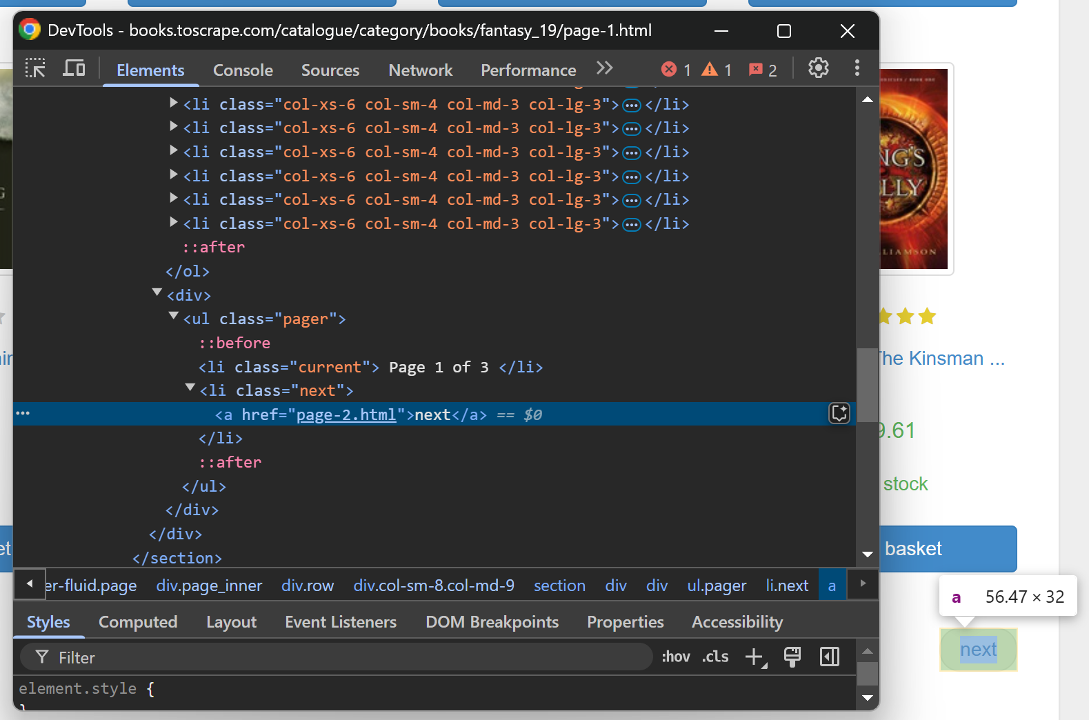This screenshot has width=1089, height=720.
Task: Activate the inspect element picker icon
Action: tap(35, 68)
